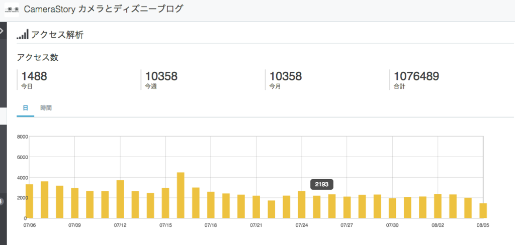Click the 1488 今日 access count
Screen dimensions: 515x245
34,80
